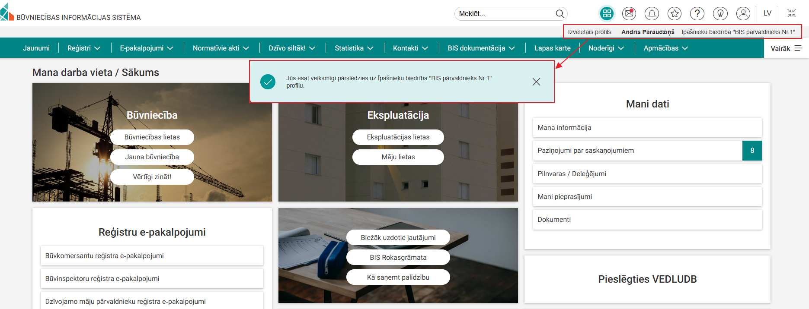Open the BIS Rokasgrāmata button
This screenshot has width=809, height=309.
coord(398,258)
